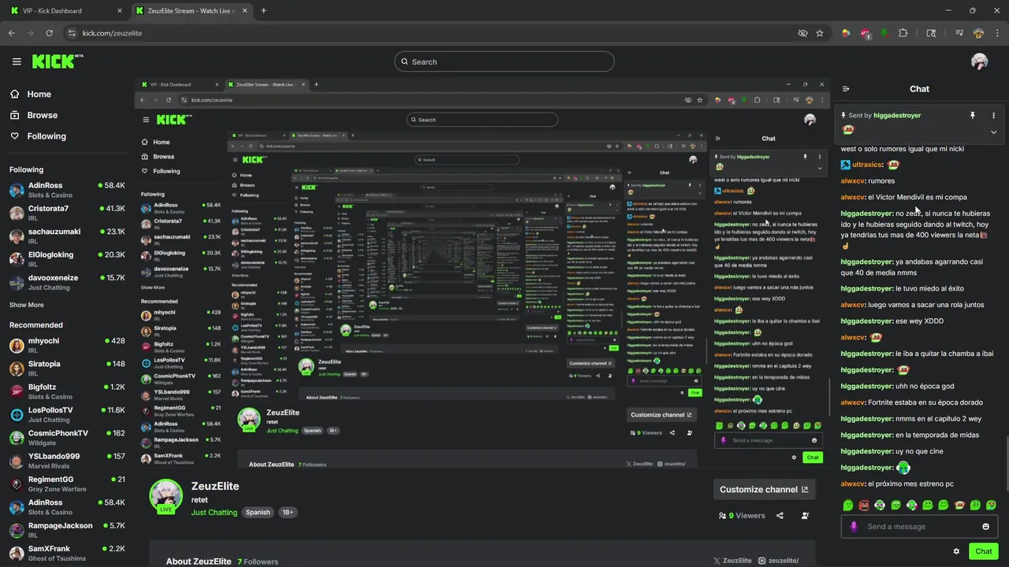
Task: Select the red angry emote
Action: pyautogui.click(x=864, y=505)
